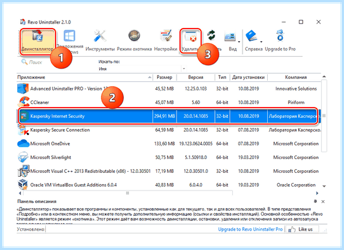Click the list scroll down arrow
Viewport: 344px width, 250px height.
(x=324, y=186)
